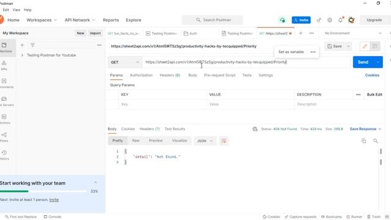This screenshot has height=220, width=391.
Task: Open the Collections sidebar panel
Action: click(5, 48)
